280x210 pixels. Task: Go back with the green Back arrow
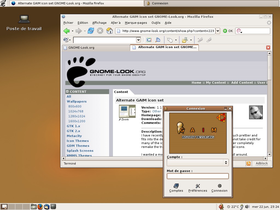(x=66, y=31)
